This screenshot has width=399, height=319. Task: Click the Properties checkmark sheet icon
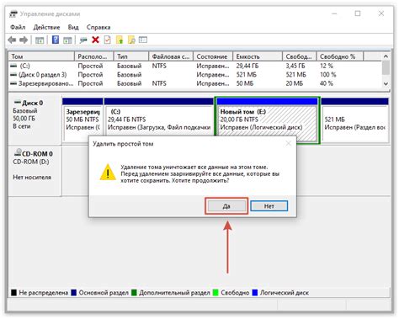click(108, 40)
